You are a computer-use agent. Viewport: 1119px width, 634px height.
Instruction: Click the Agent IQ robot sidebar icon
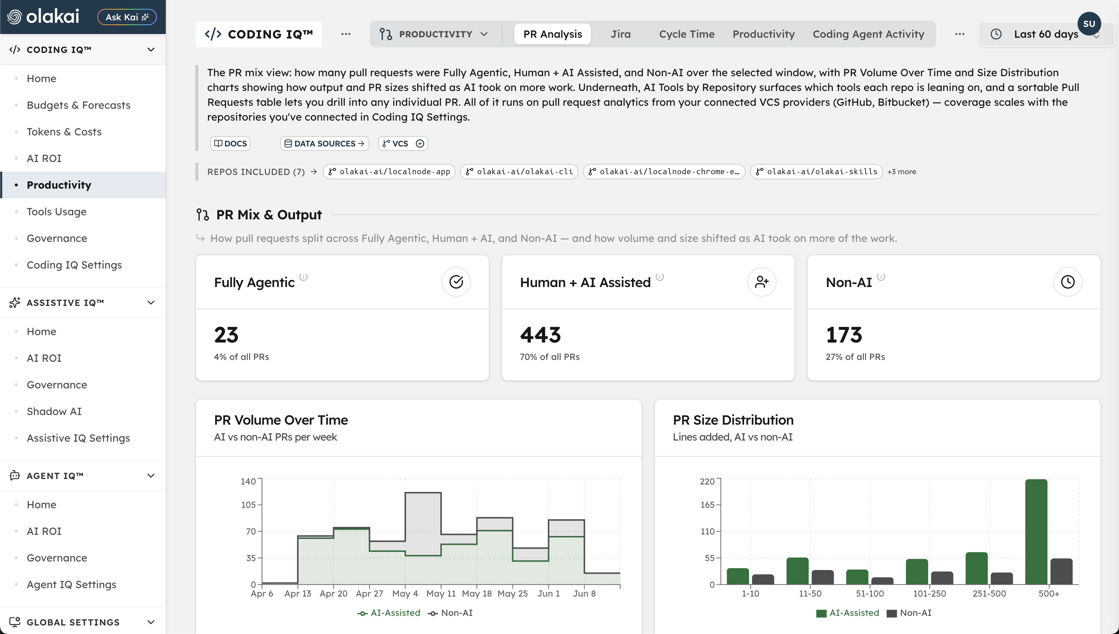tap(15, 476)
